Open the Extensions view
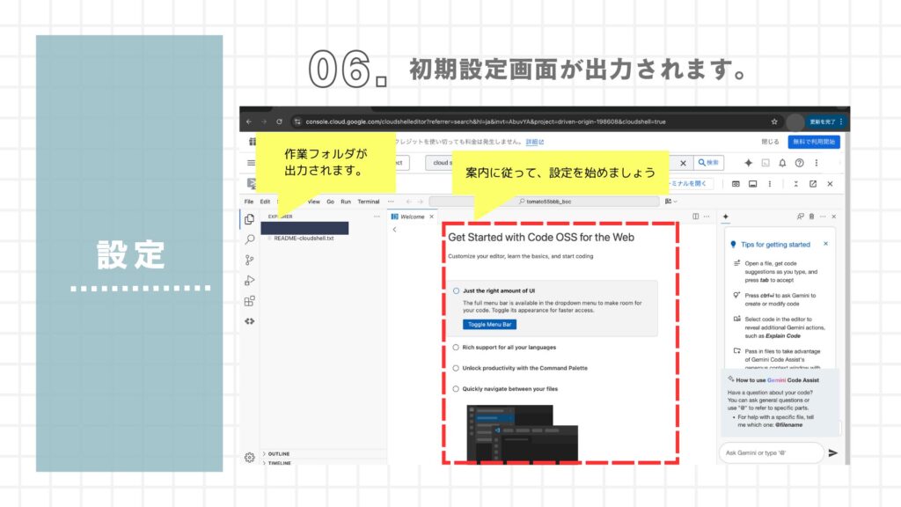The width and height of the screenshot is (901, 507). click(249, 301)
